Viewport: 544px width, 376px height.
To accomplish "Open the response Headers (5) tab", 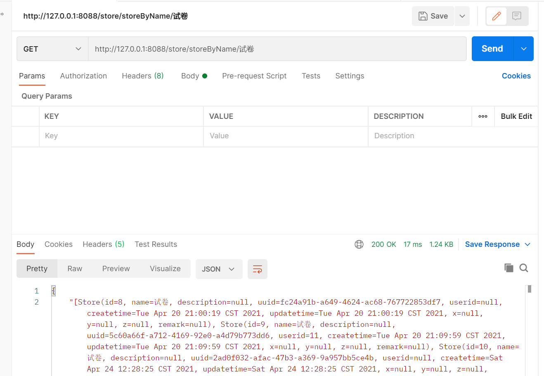I will (104, 244).
